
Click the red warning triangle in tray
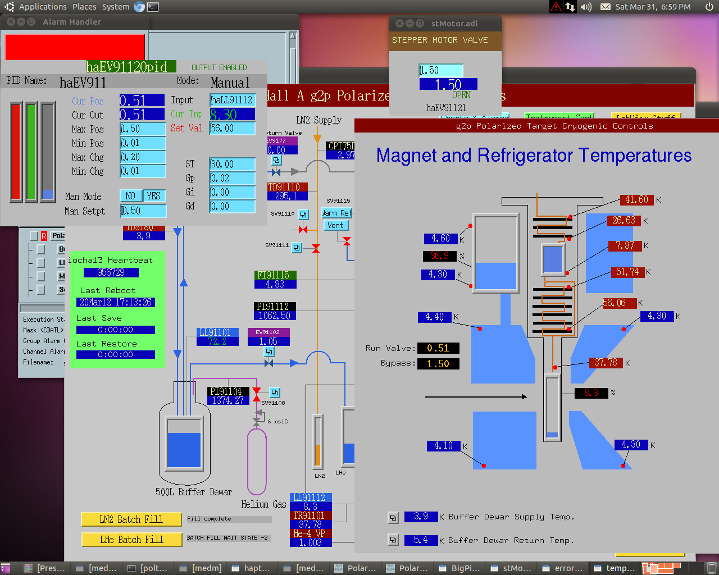pos(556,7)
